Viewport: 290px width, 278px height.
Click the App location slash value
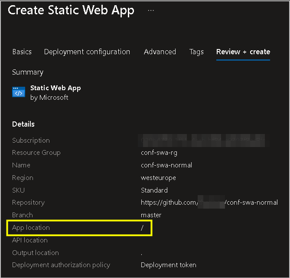[142, 228]
